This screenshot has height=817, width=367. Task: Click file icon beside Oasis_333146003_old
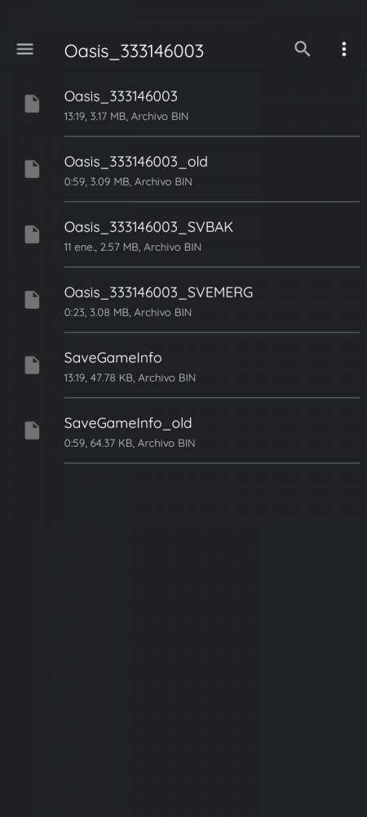[x=33, y=169]
